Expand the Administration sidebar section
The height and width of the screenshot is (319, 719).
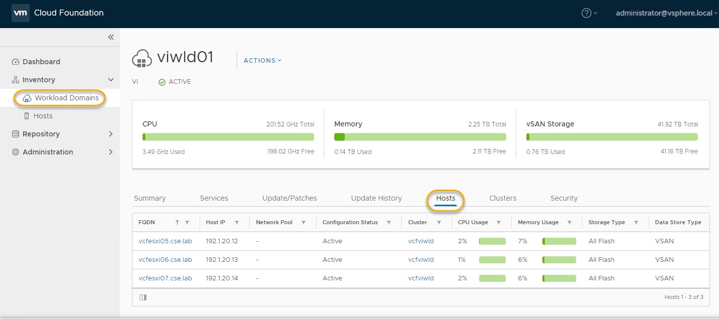(110, 152)
